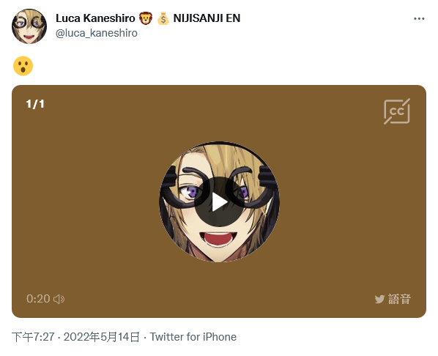Viewport: 438px width, 356px height.
Task: Open Luca Kaneshiro's profile avatar
Action: coord(29,26)
